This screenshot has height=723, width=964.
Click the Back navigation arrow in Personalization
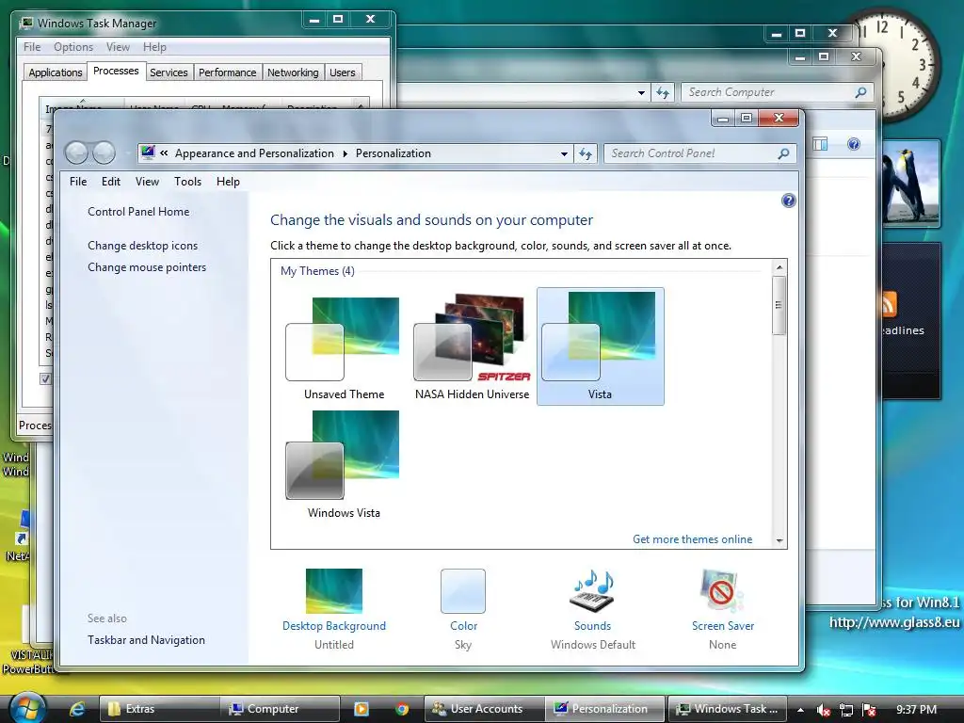click(76, 153)
